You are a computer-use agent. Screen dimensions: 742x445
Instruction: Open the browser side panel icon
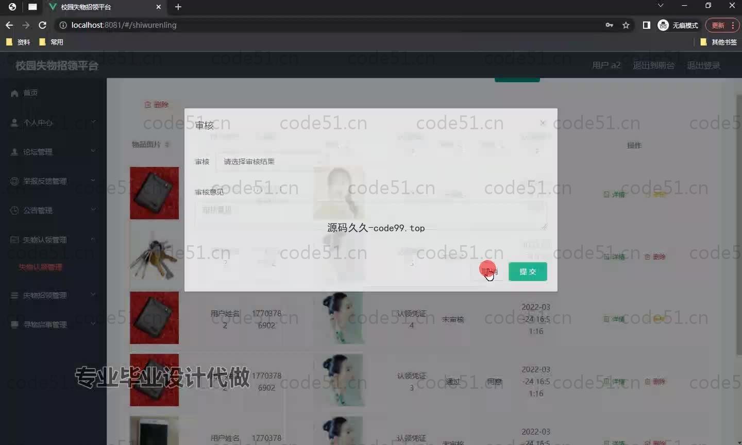(x=646, y=25)
